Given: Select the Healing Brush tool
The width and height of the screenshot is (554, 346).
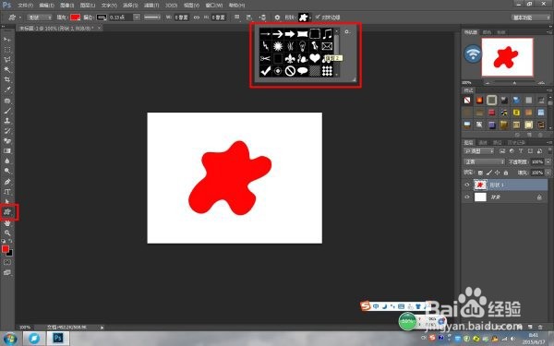Looking at the screenshot, I should pyautogui.click(x=7, y=101).
